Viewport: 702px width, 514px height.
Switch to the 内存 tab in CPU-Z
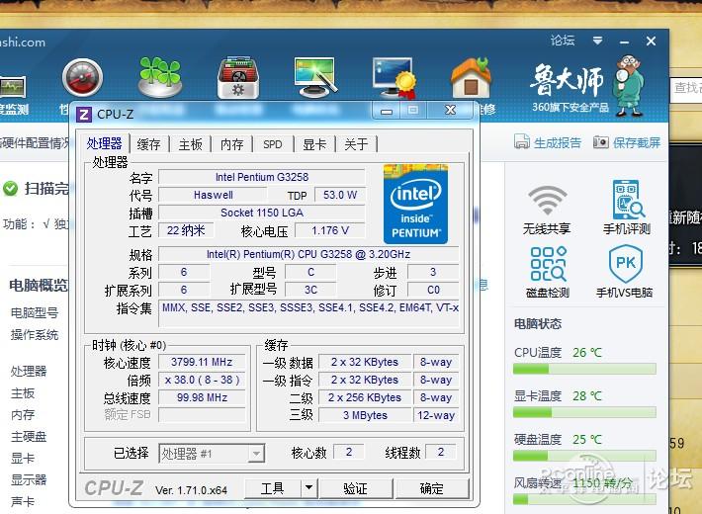coord(232,144)
